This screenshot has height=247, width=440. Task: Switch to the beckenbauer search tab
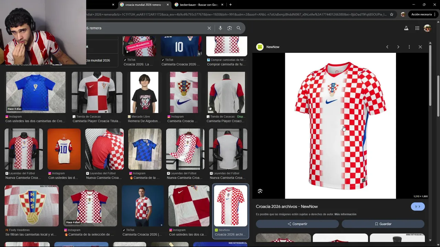tap(199, 5)
